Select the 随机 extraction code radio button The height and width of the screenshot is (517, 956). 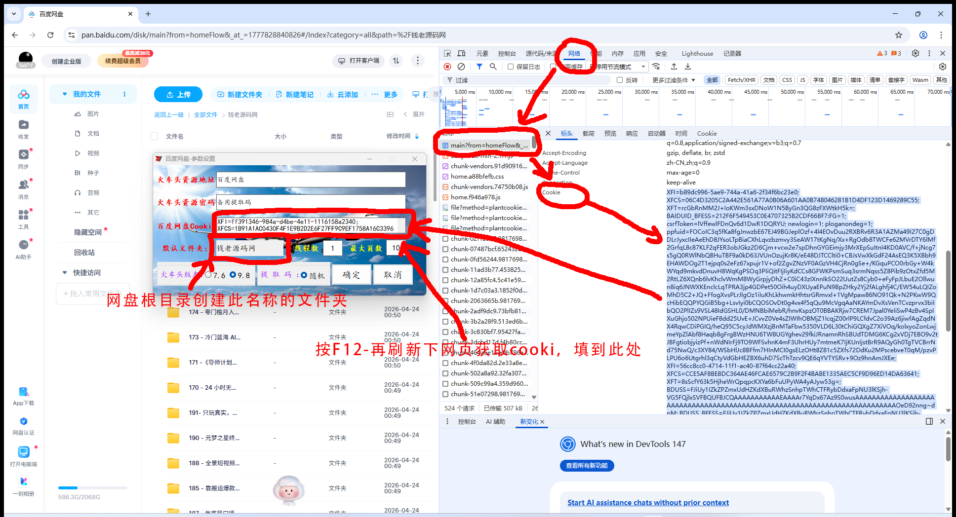(304, 275)
